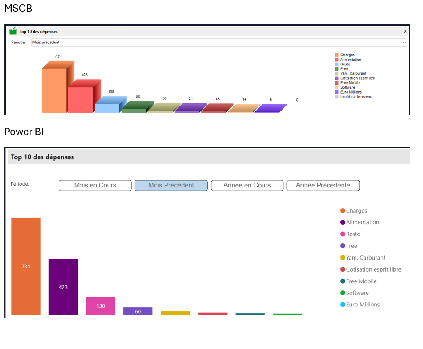Click the purple 423 bar in Power BI chart

63,287
